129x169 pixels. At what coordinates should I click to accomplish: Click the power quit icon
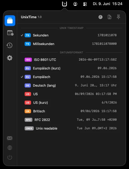[10, 157]
